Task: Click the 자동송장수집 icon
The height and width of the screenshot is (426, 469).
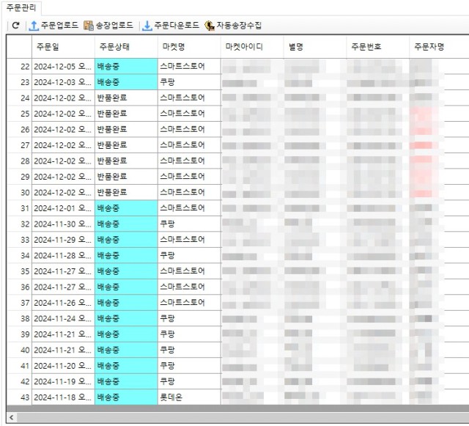Action: tap(210, 26)
